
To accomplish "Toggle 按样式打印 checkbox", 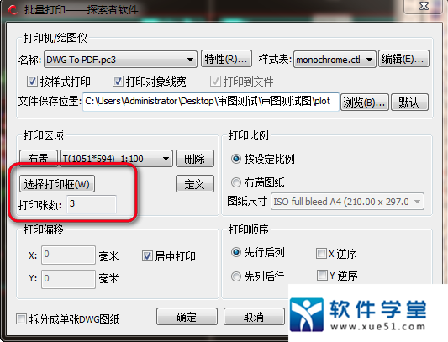I will (x=32, y=82).
